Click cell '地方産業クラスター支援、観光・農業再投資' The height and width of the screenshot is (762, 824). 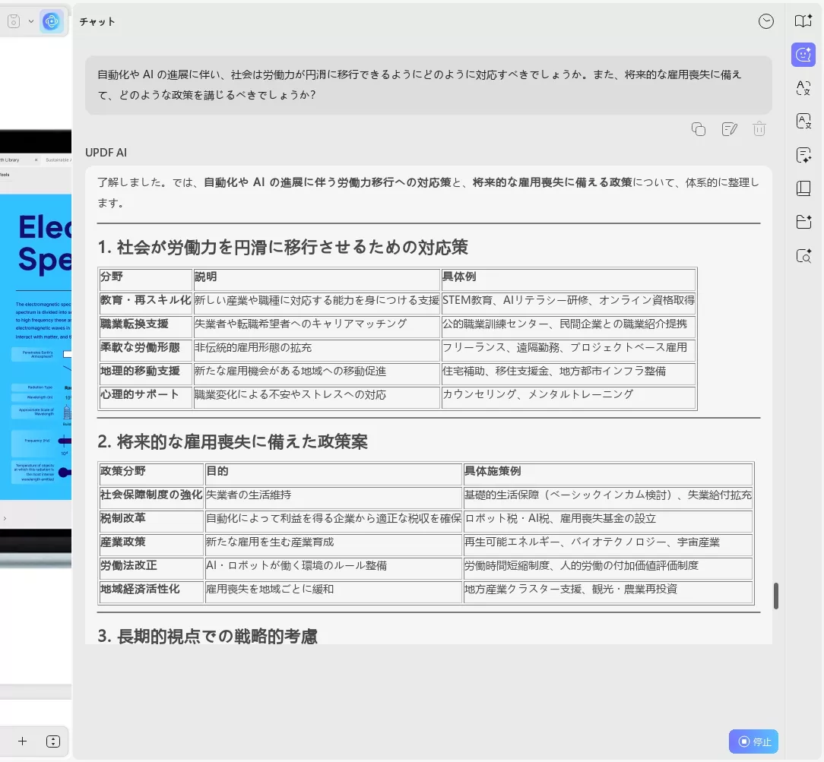click(x=608, y=591)
